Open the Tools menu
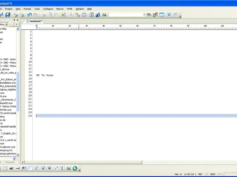This screenshot has height=177, width=237. tap(37, 9)
